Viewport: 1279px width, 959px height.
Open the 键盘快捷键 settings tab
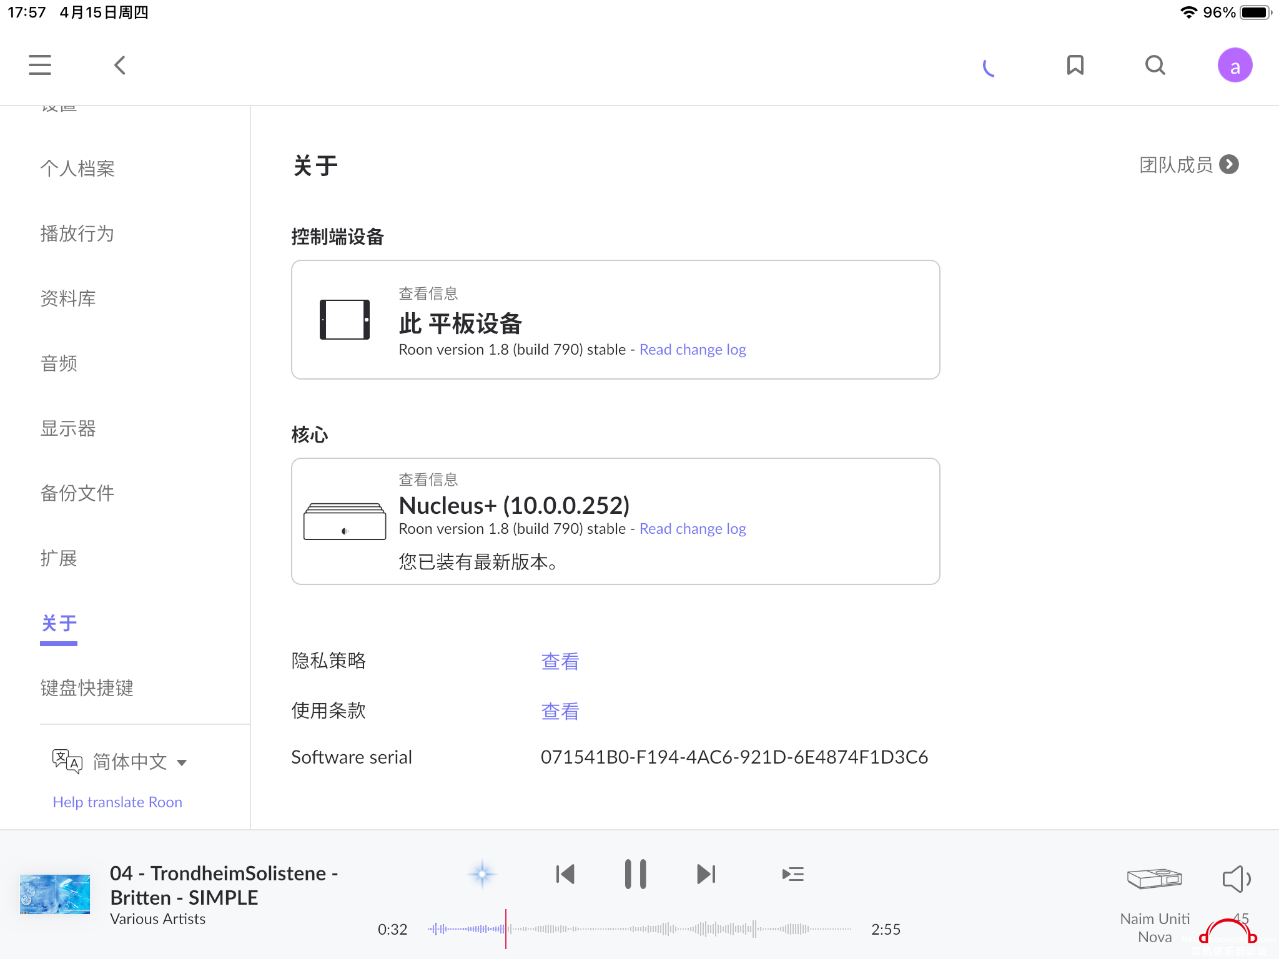coord(87,688)
